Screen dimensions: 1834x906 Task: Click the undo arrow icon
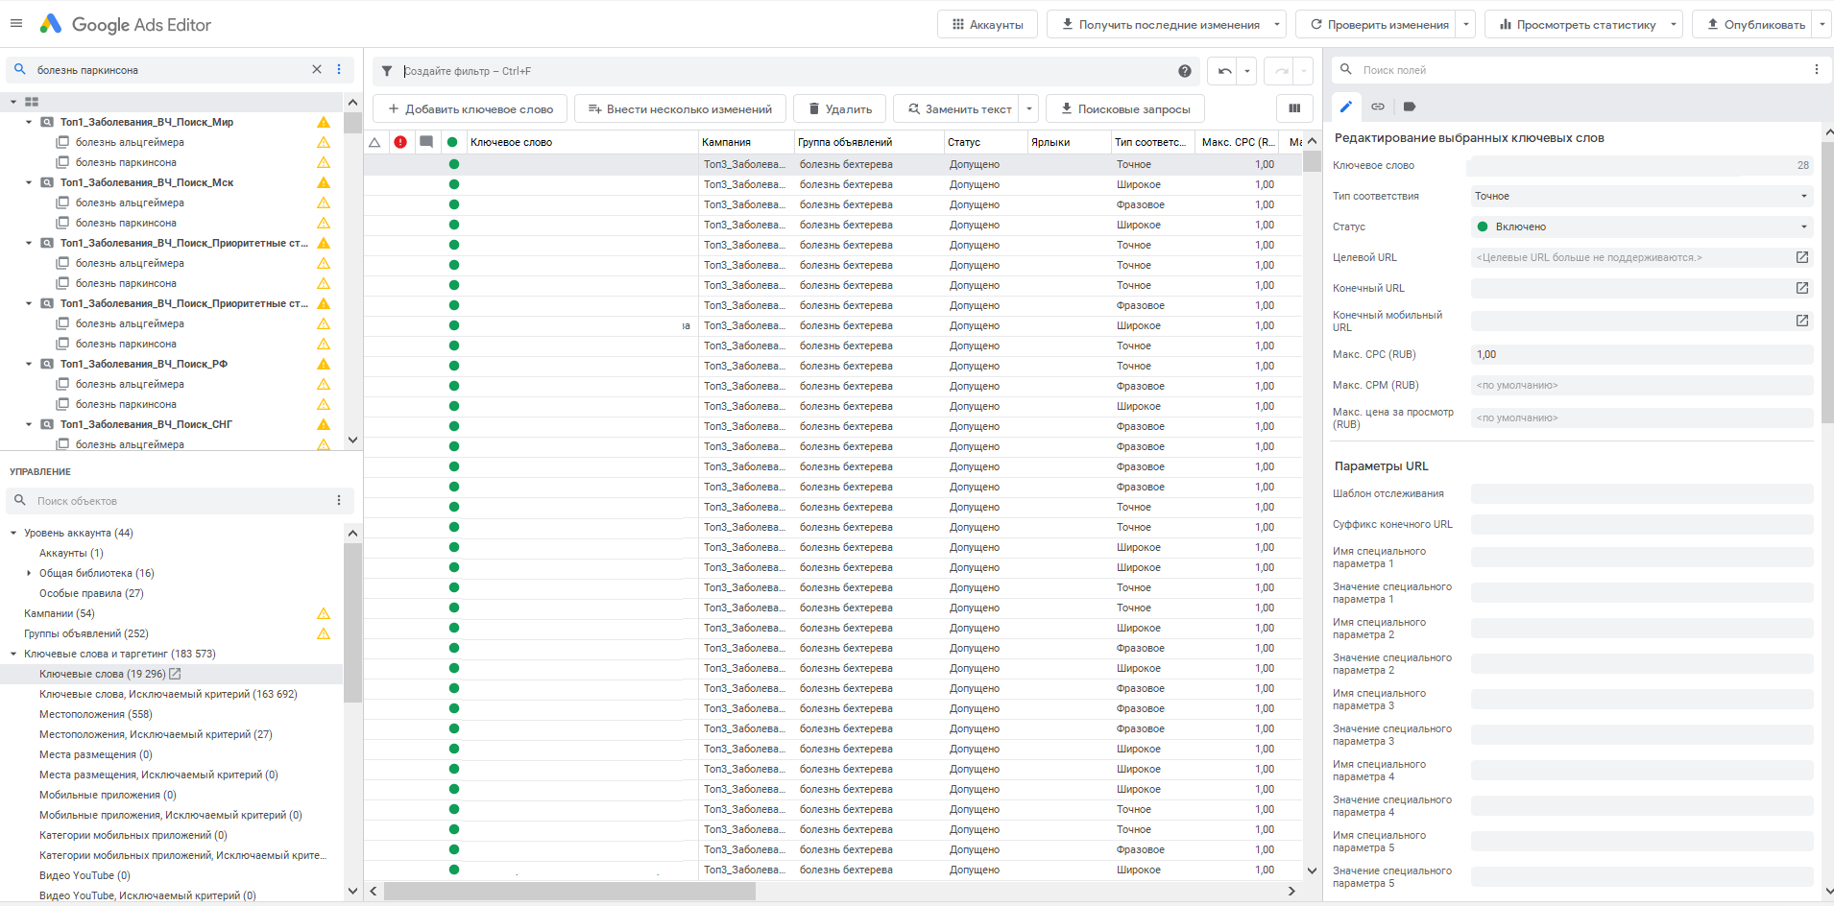coord(1224,71)
